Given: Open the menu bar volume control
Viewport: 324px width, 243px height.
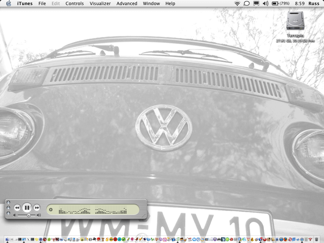Looking at the screenshot, I should [265, 3].
